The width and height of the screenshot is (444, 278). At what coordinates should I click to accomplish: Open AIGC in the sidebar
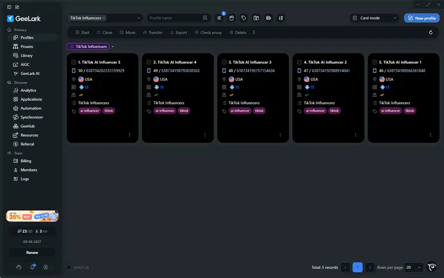(x=25, y=64)
